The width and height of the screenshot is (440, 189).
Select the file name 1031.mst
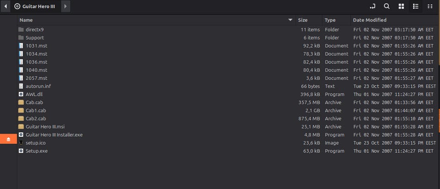(37, 46)
